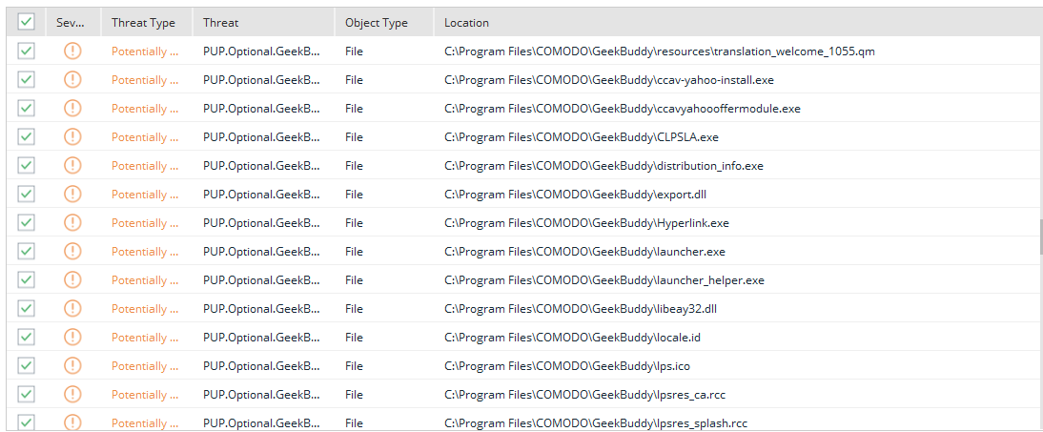Uncheck the lpsres_ca.rcc row checkbox
The height and width of the screenshot is (432, 1043).
coord(26,394)
